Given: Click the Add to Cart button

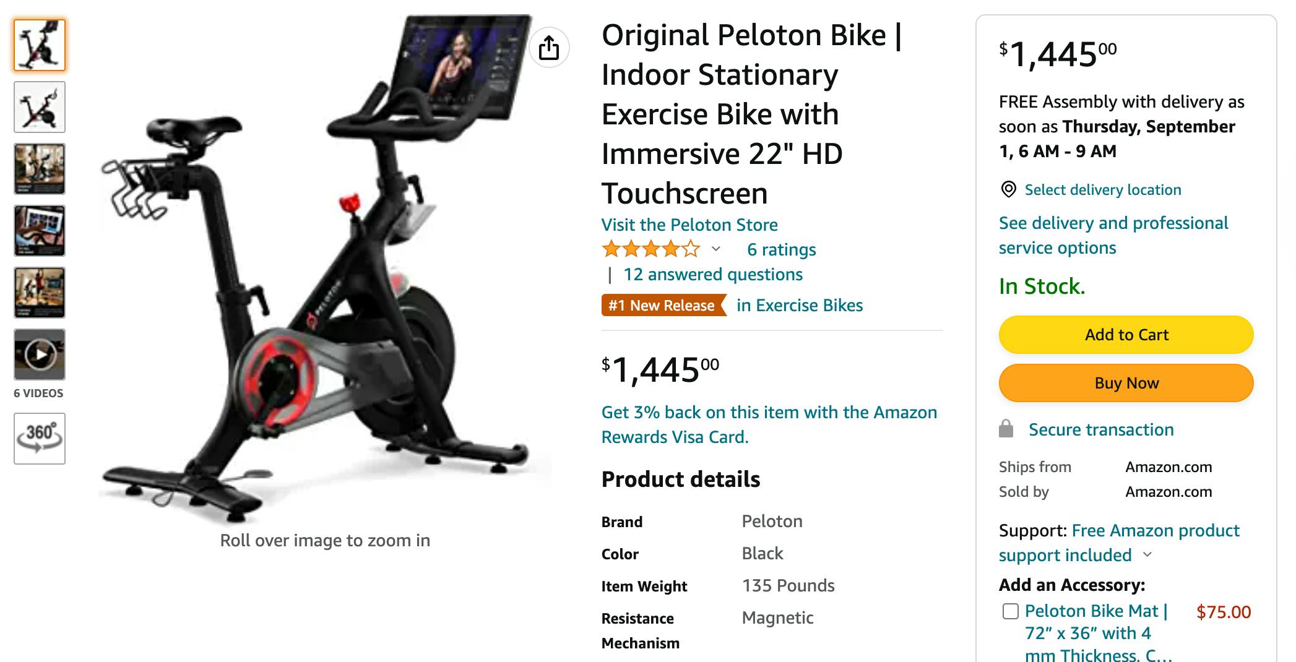Looking at the screenshot, I should tap(1126, 335).
